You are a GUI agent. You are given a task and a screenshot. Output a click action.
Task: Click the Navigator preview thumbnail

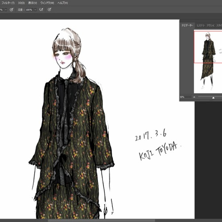[x=208, y=62]
